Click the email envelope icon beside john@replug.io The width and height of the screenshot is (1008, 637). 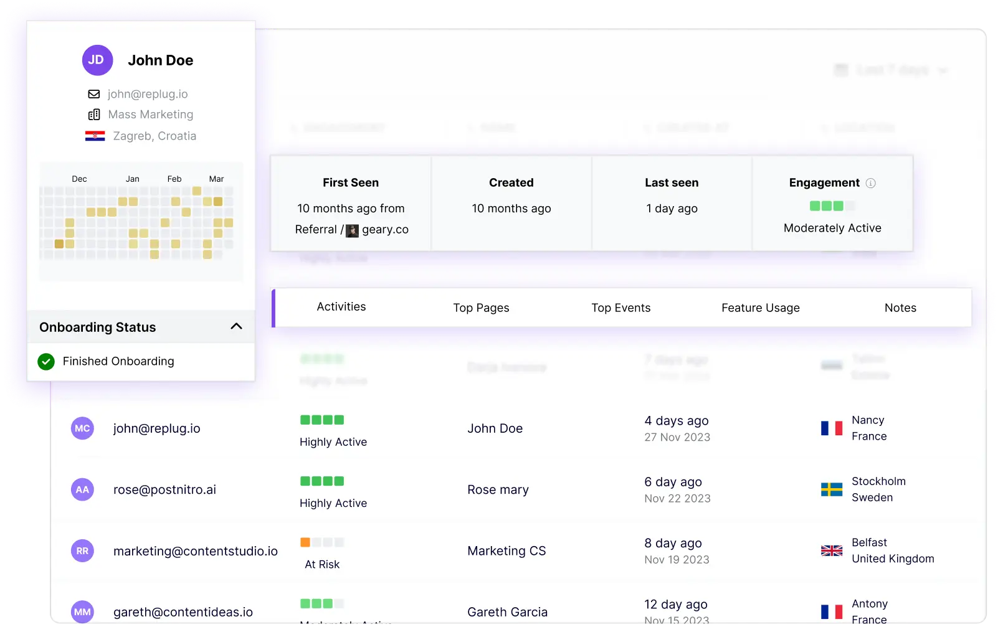coord(93,94)
